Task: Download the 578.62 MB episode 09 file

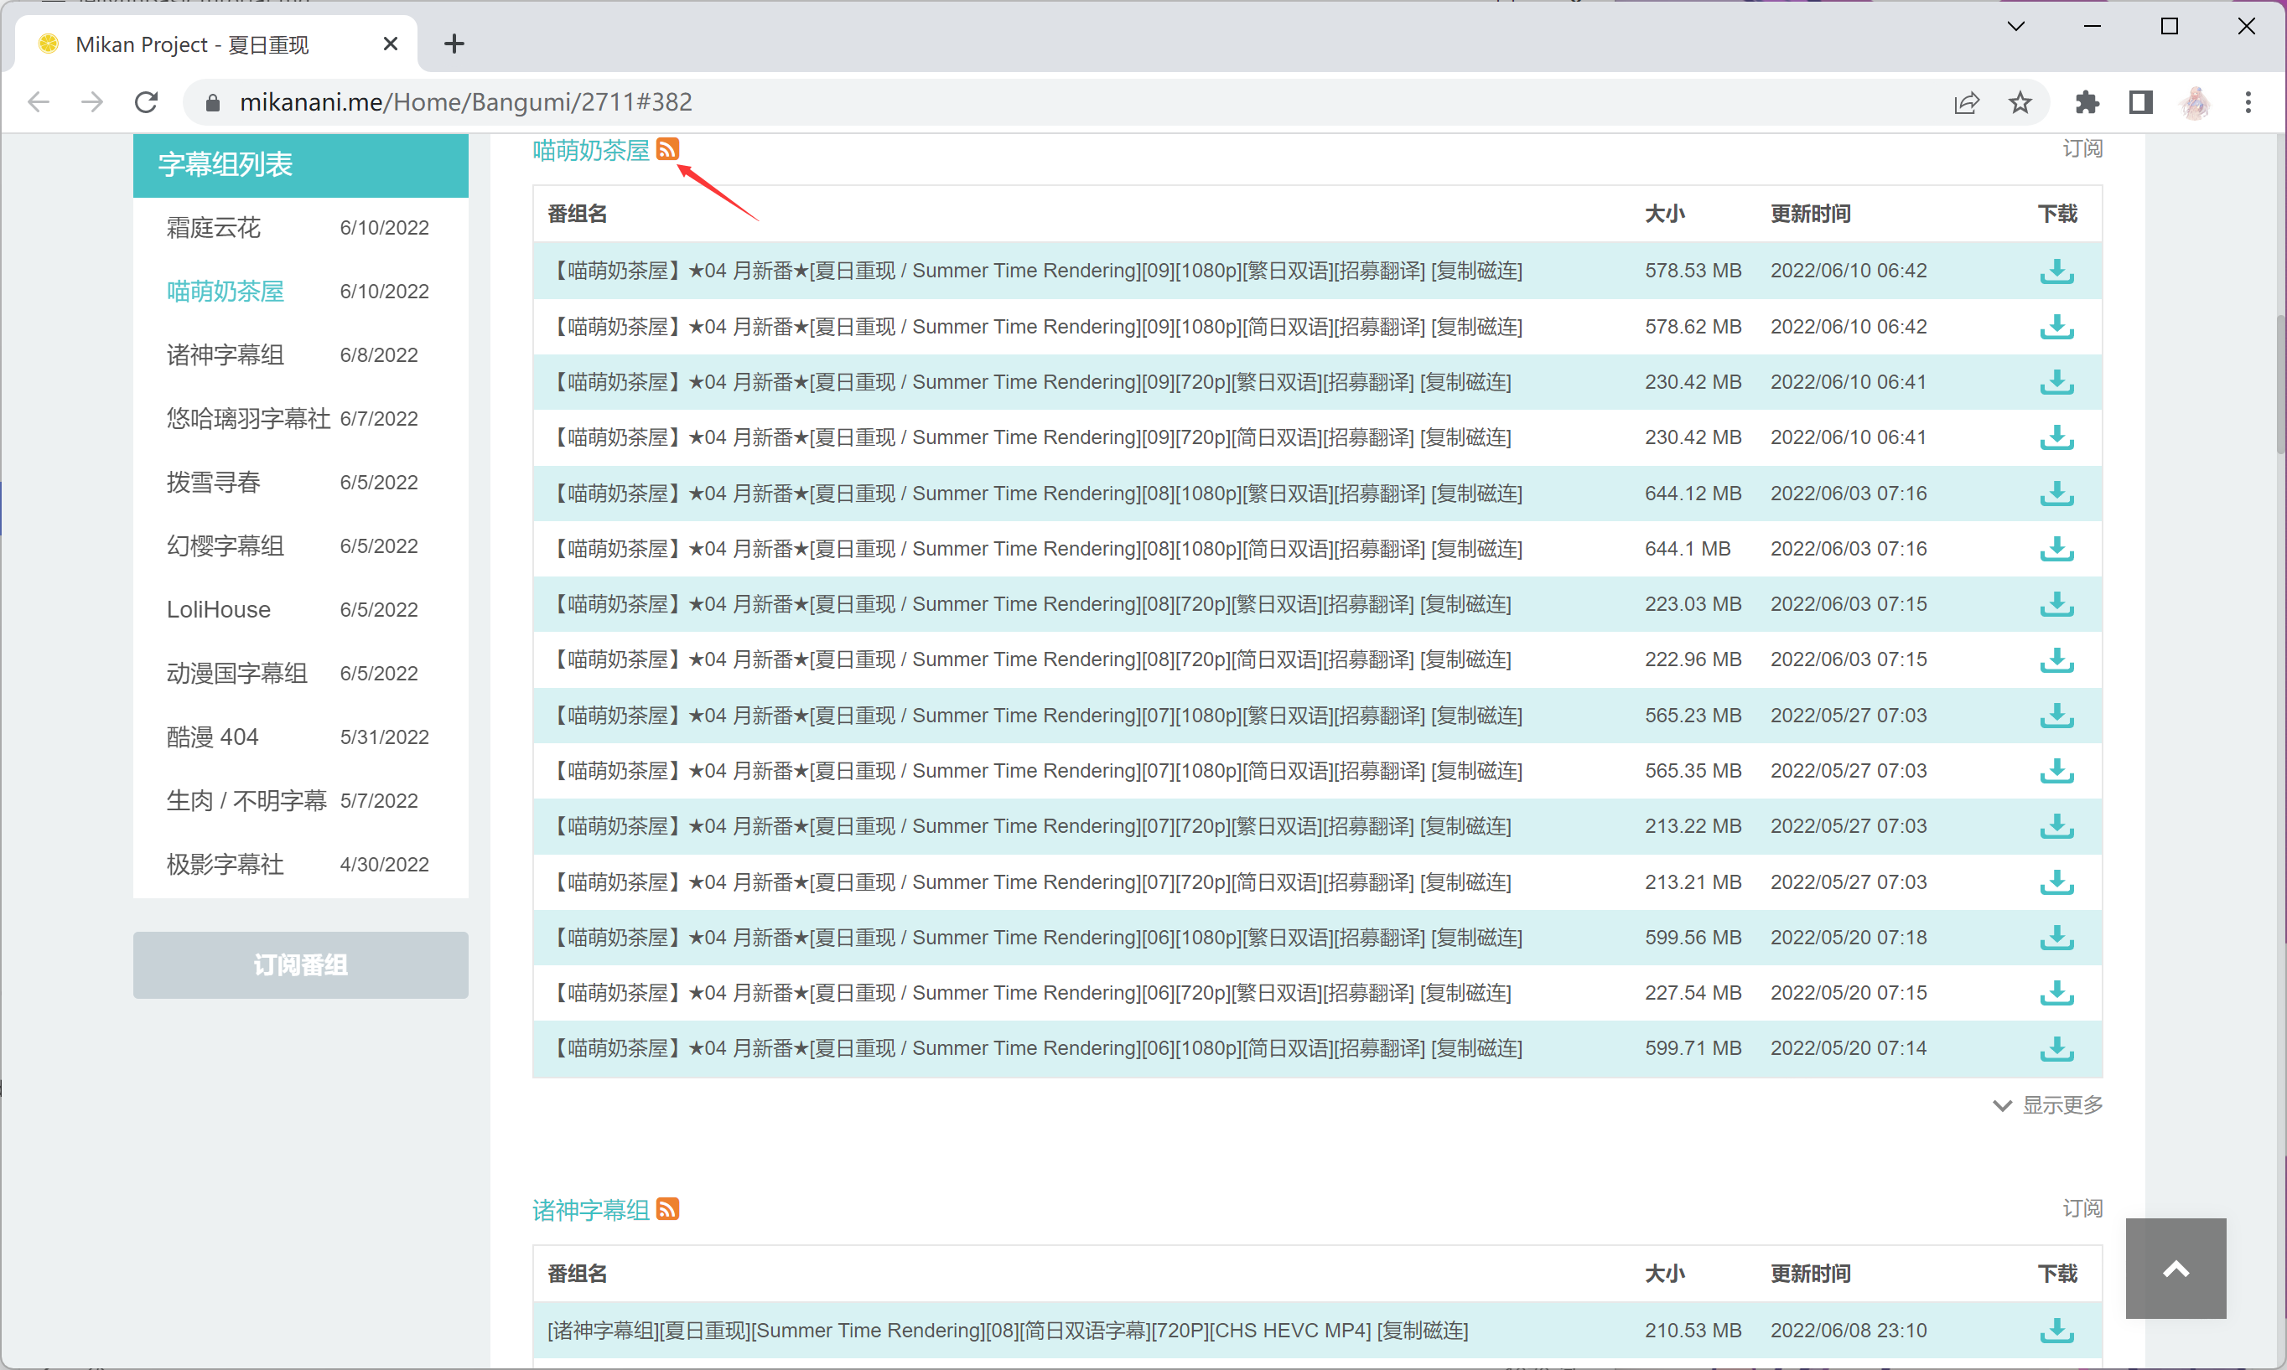Action: pyautogui.click(x=2056, y=326)
